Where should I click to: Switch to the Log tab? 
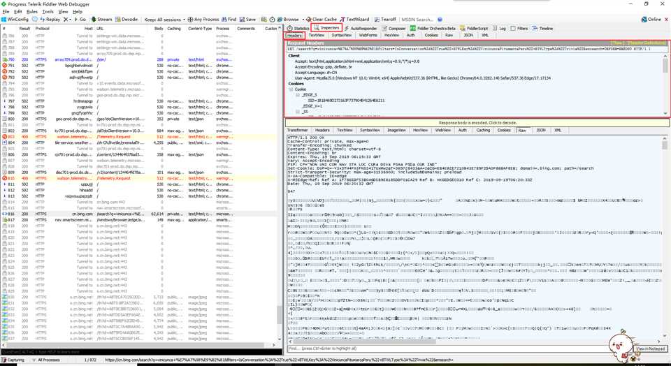[499, 28]
